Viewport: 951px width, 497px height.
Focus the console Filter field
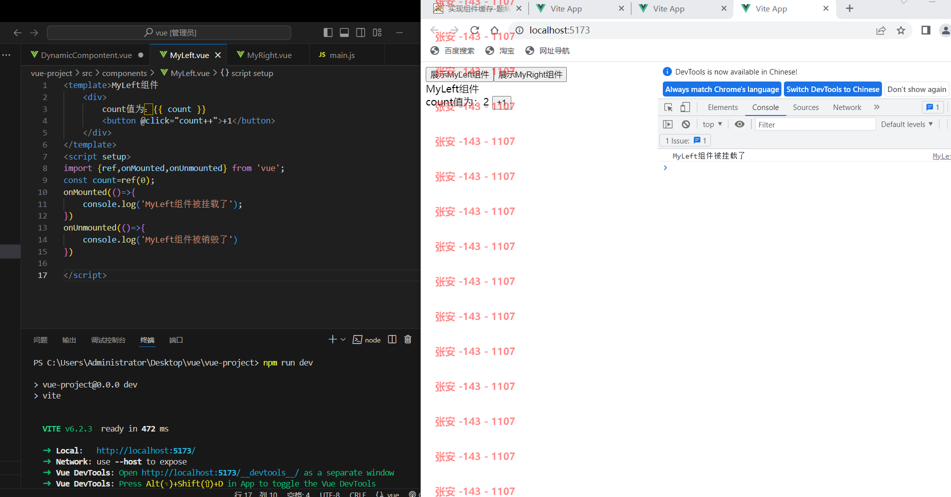coord(815,124)
